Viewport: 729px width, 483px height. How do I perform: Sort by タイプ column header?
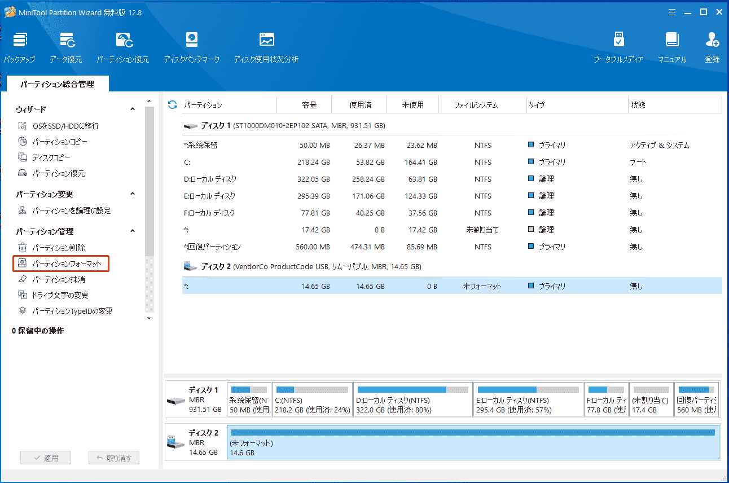(577, 105)
